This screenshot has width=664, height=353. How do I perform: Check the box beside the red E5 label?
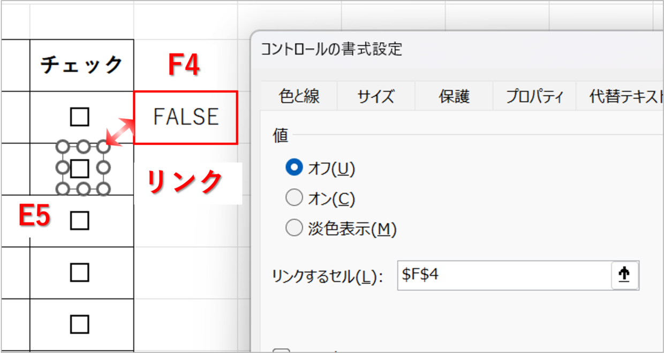80,220
